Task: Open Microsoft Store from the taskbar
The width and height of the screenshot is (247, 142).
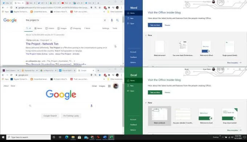Action: click(80, 137)
